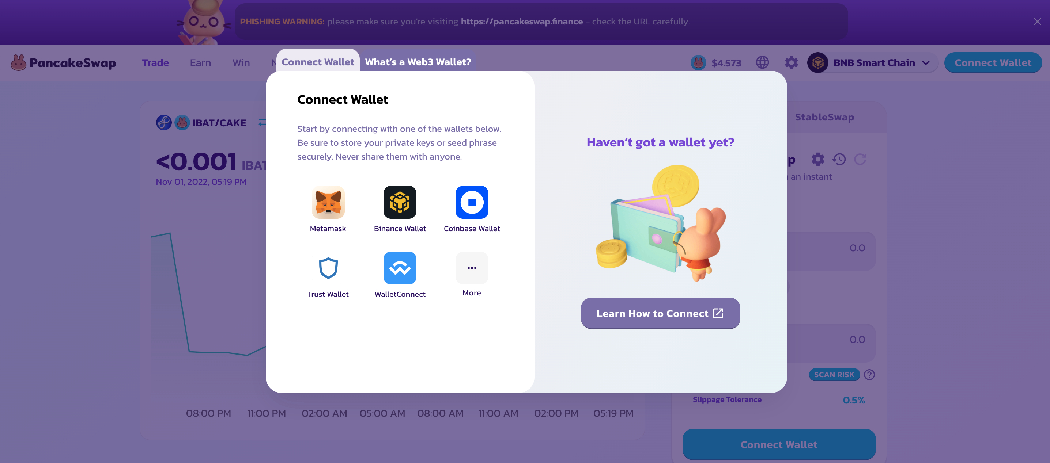The height and width of the screenshot is (463, 1050).
Task: Open the globe language selector icon
Action: click(x=762, y=62)
